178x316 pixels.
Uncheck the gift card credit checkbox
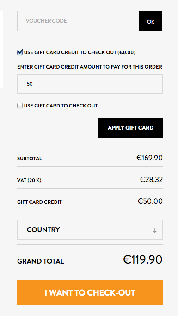(20, 52)
